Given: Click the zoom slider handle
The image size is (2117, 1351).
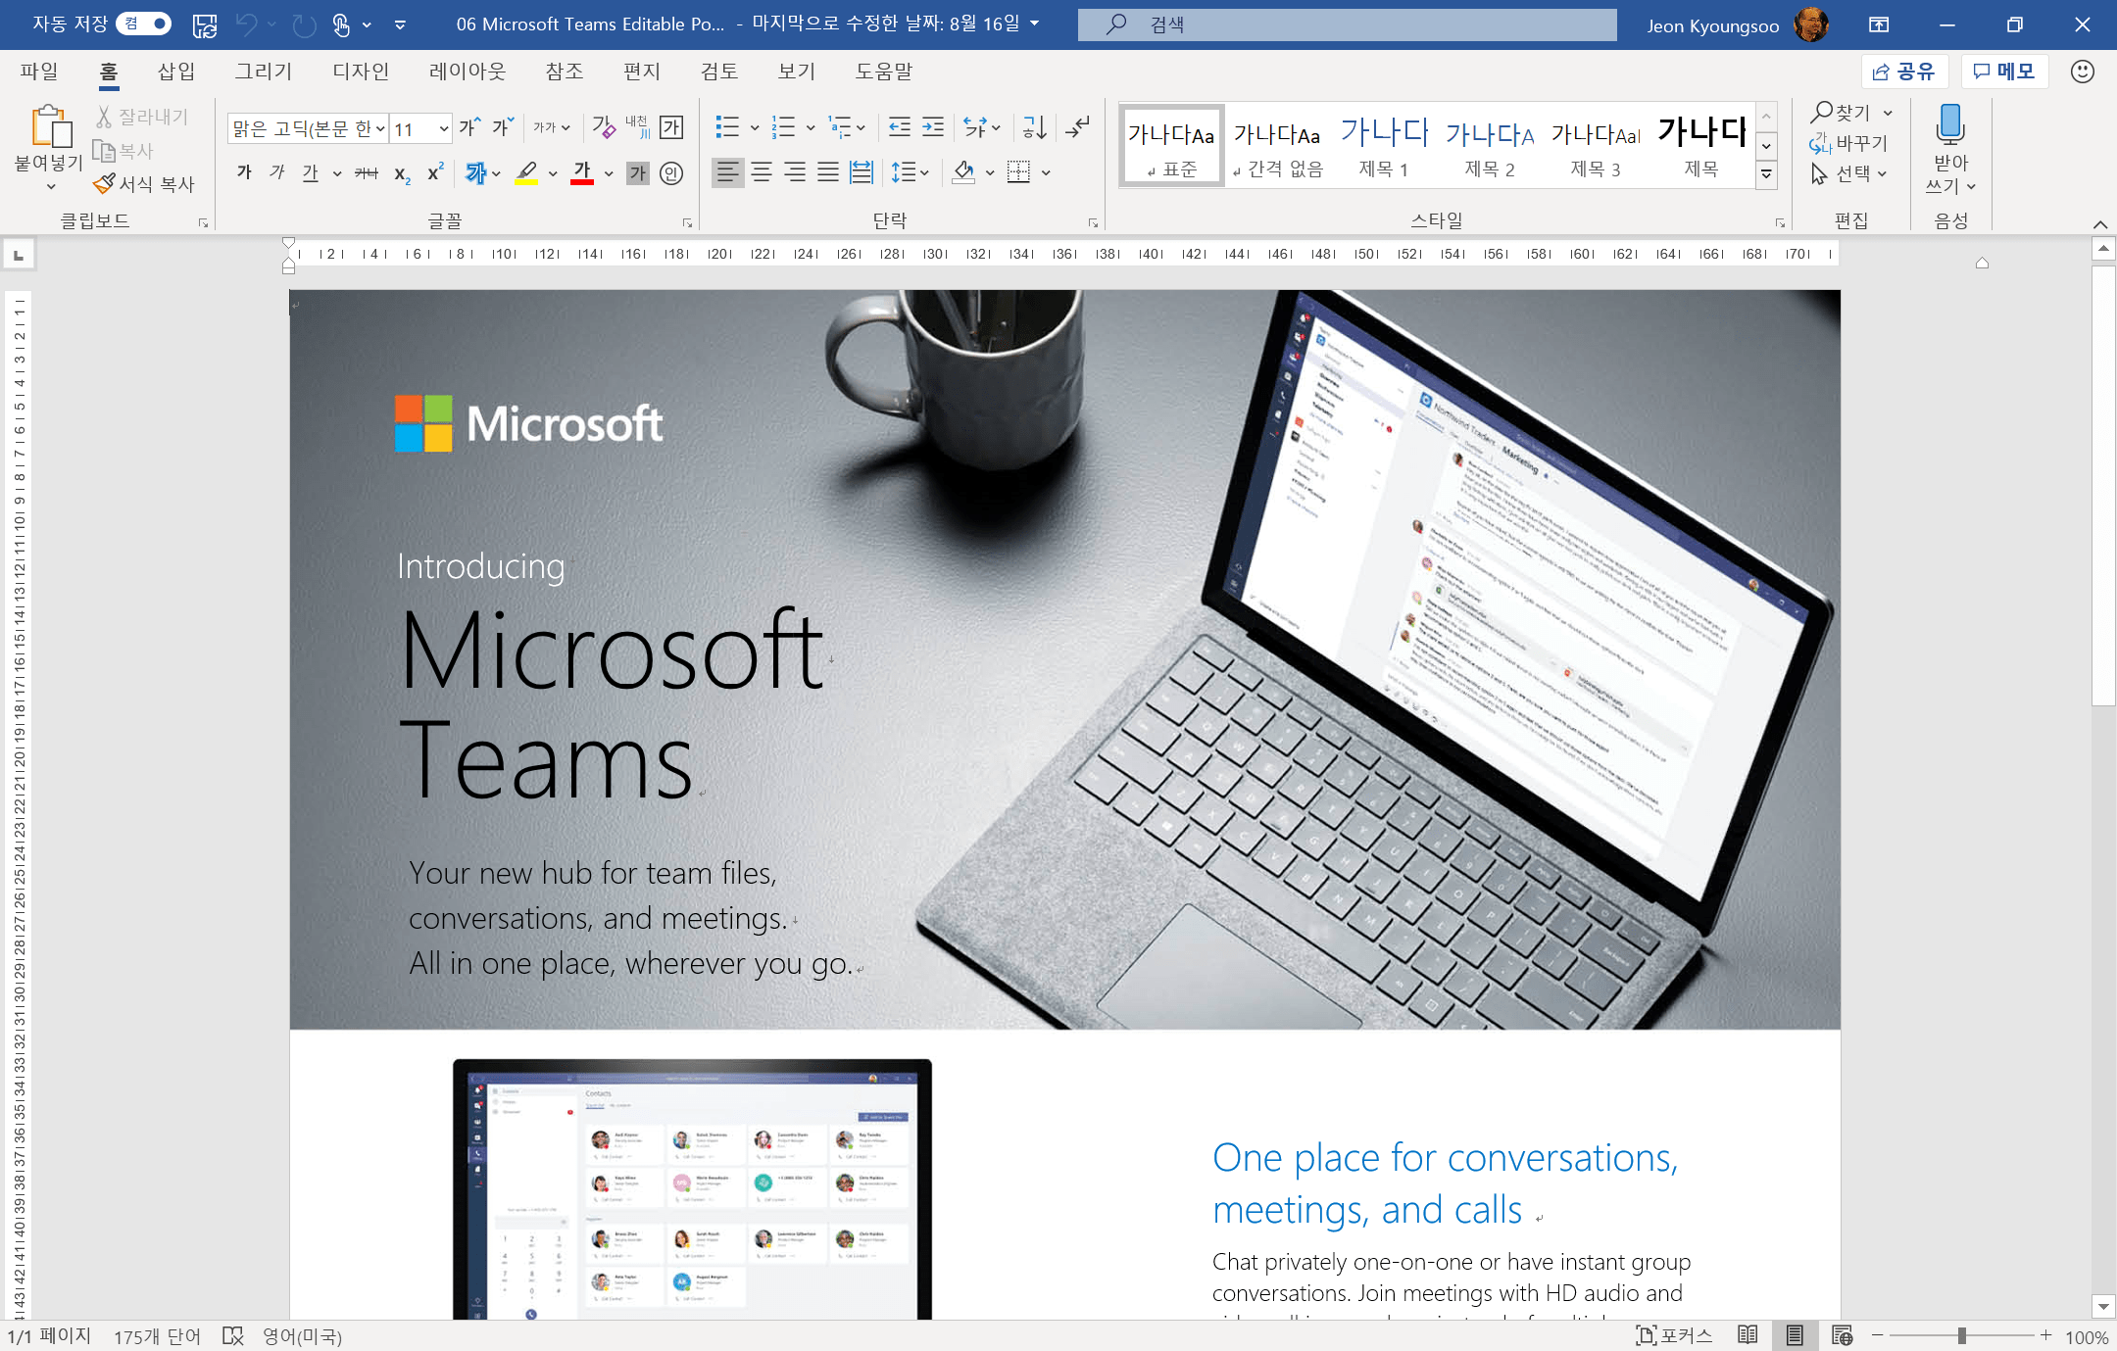Looking at the screenshot, I should [1961, 1336].
